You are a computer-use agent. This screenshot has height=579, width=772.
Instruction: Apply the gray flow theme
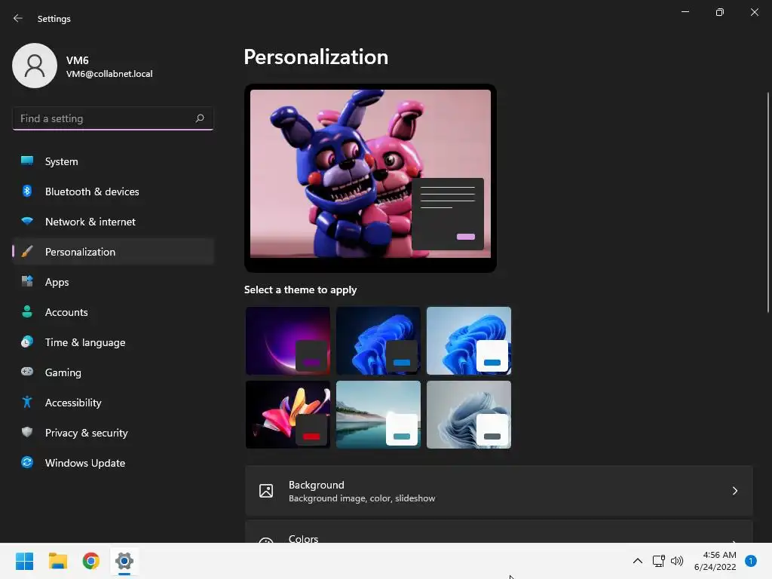469,415
